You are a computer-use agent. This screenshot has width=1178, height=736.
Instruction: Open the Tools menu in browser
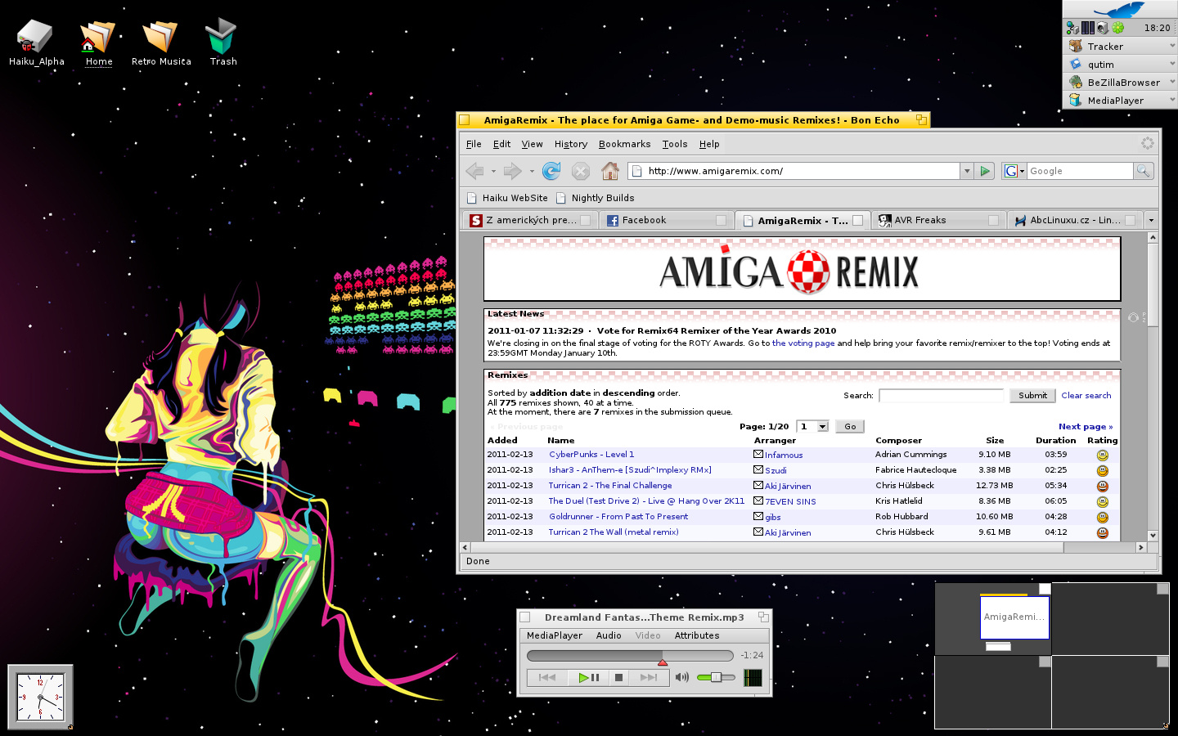pyautogui.click(x=675, y=144)
